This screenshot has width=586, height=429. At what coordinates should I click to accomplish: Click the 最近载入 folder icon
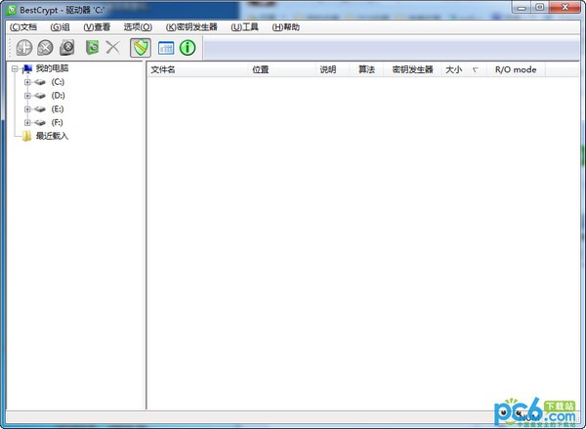[26, 136]
